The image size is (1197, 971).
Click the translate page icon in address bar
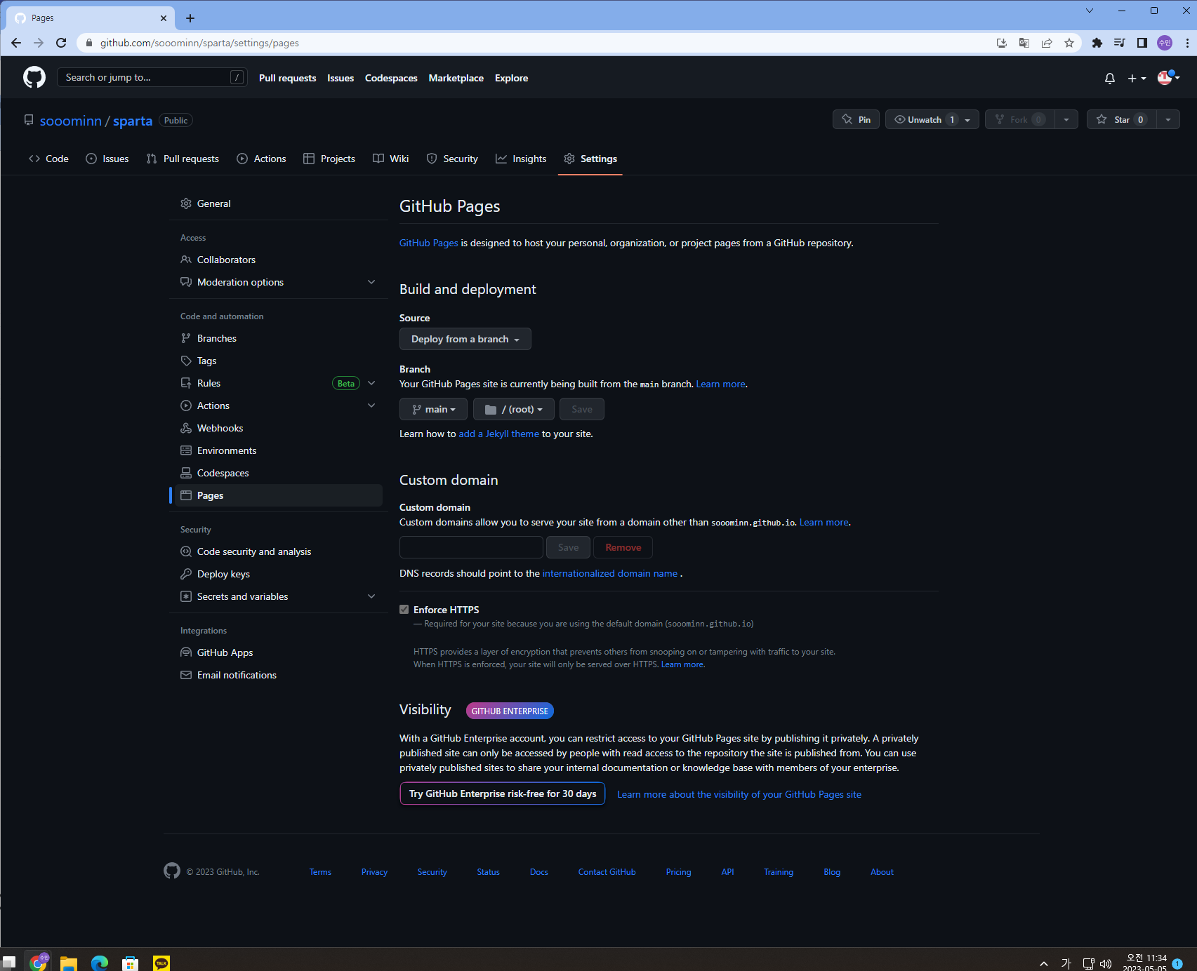point(1024,43)
